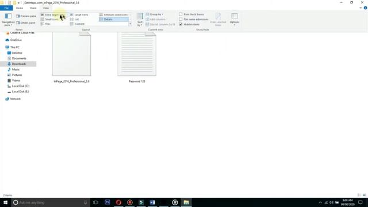
Task: Open the File menu tab
Action: [x=6, y=8]
